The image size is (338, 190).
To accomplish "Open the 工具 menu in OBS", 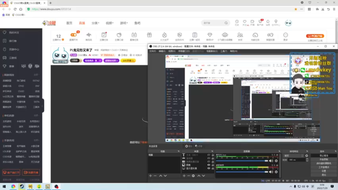I will [224, 51].
